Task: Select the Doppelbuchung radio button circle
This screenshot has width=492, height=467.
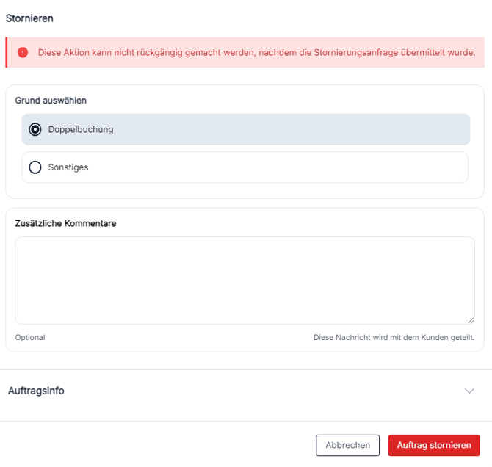Action: click(35, 129)
